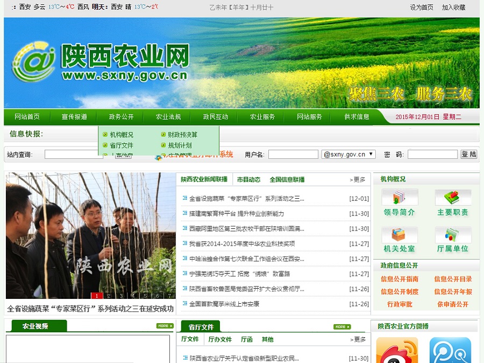
Task: Open news 搭建南繁育种平台 提升种业创新能力
Action: pos(237,213)
